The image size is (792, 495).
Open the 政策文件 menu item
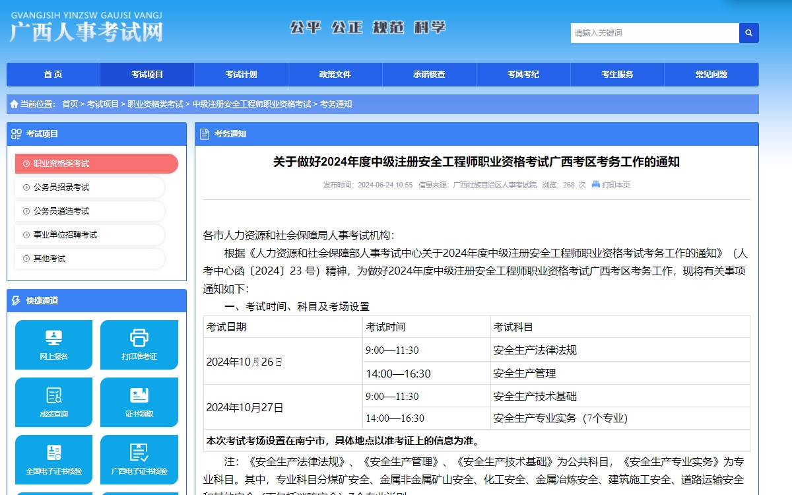[335, 75]
